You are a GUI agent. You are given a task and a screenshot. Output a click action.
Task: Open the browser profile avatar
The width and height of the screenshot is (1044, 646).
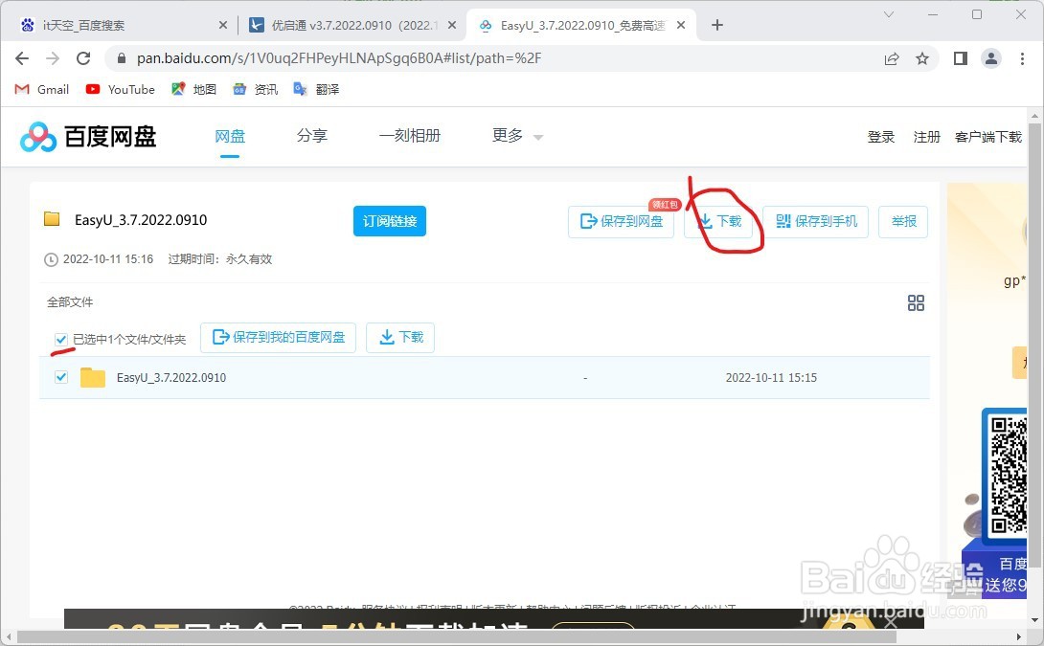click(x=991, y=58)
